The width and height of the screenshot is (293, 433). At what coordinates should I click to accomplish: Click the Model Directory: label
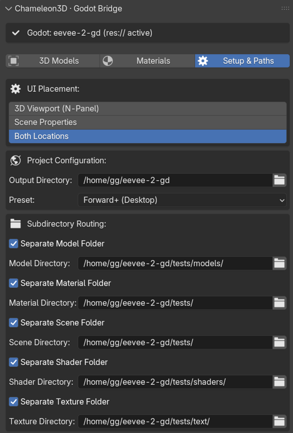coord(40,263)
